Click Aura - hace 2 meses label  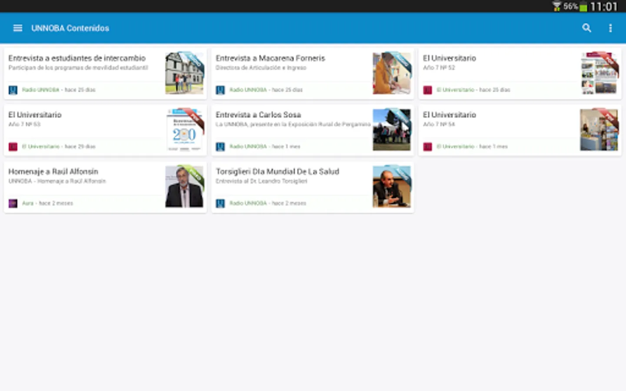[x=47, y=203]
